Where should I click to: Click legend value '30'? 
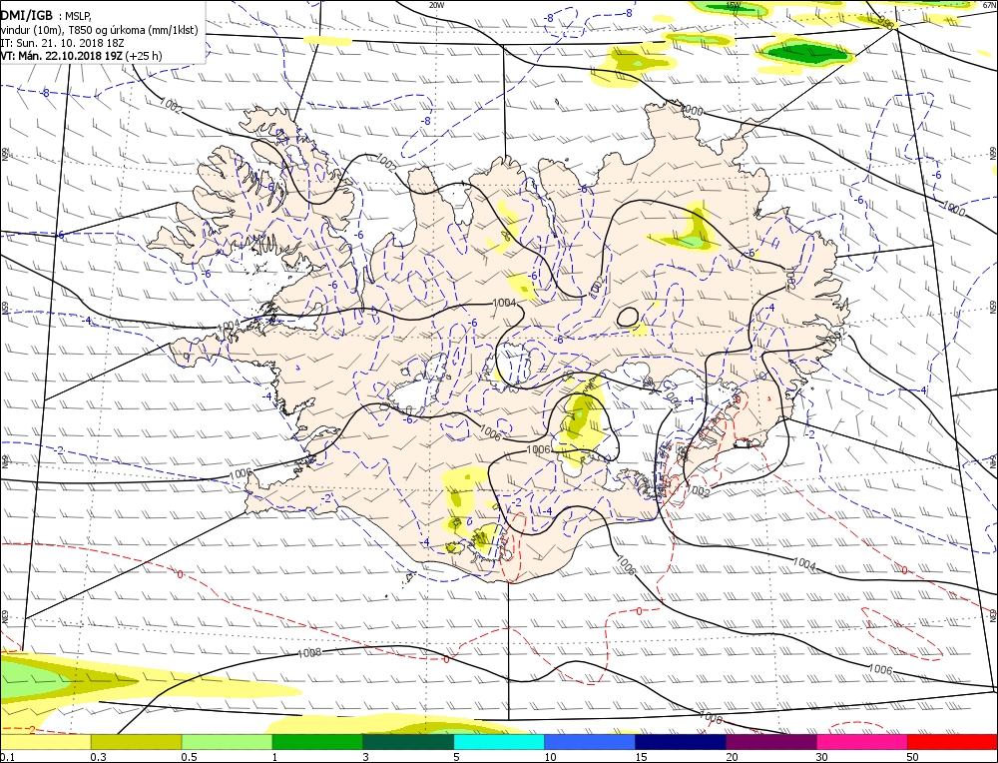pos(822,757)
